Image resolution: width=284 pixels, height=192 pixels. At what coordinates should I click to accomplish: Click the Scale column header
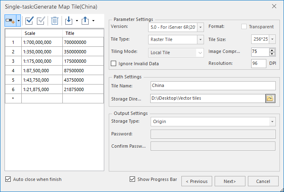coord(42,33)
